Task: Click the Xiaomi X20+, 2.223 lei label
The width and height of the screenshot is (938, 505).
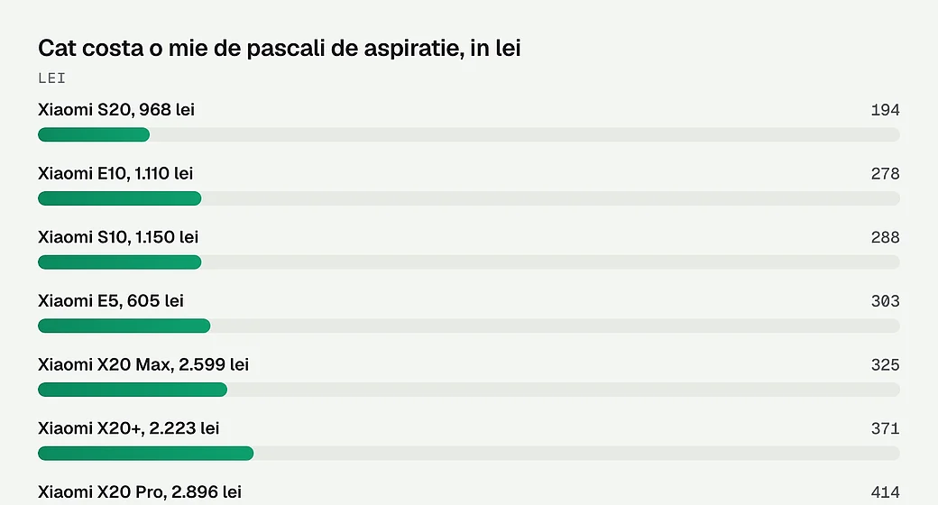Action: point(129,428)
